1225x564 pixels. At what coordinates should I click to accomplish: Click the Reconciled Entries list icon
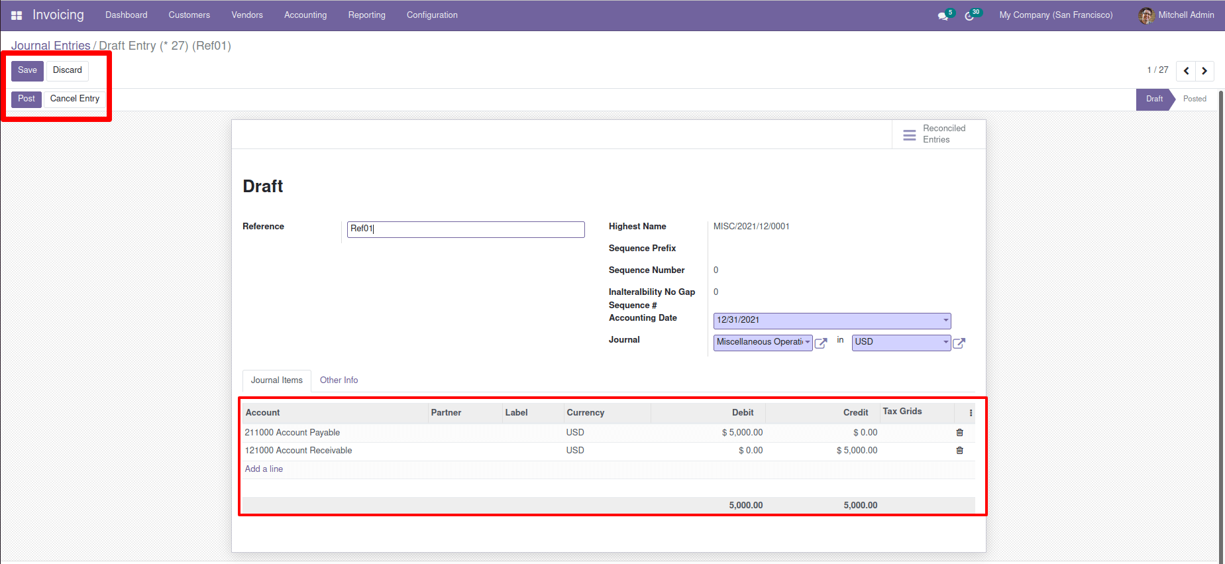pos(910,135)
